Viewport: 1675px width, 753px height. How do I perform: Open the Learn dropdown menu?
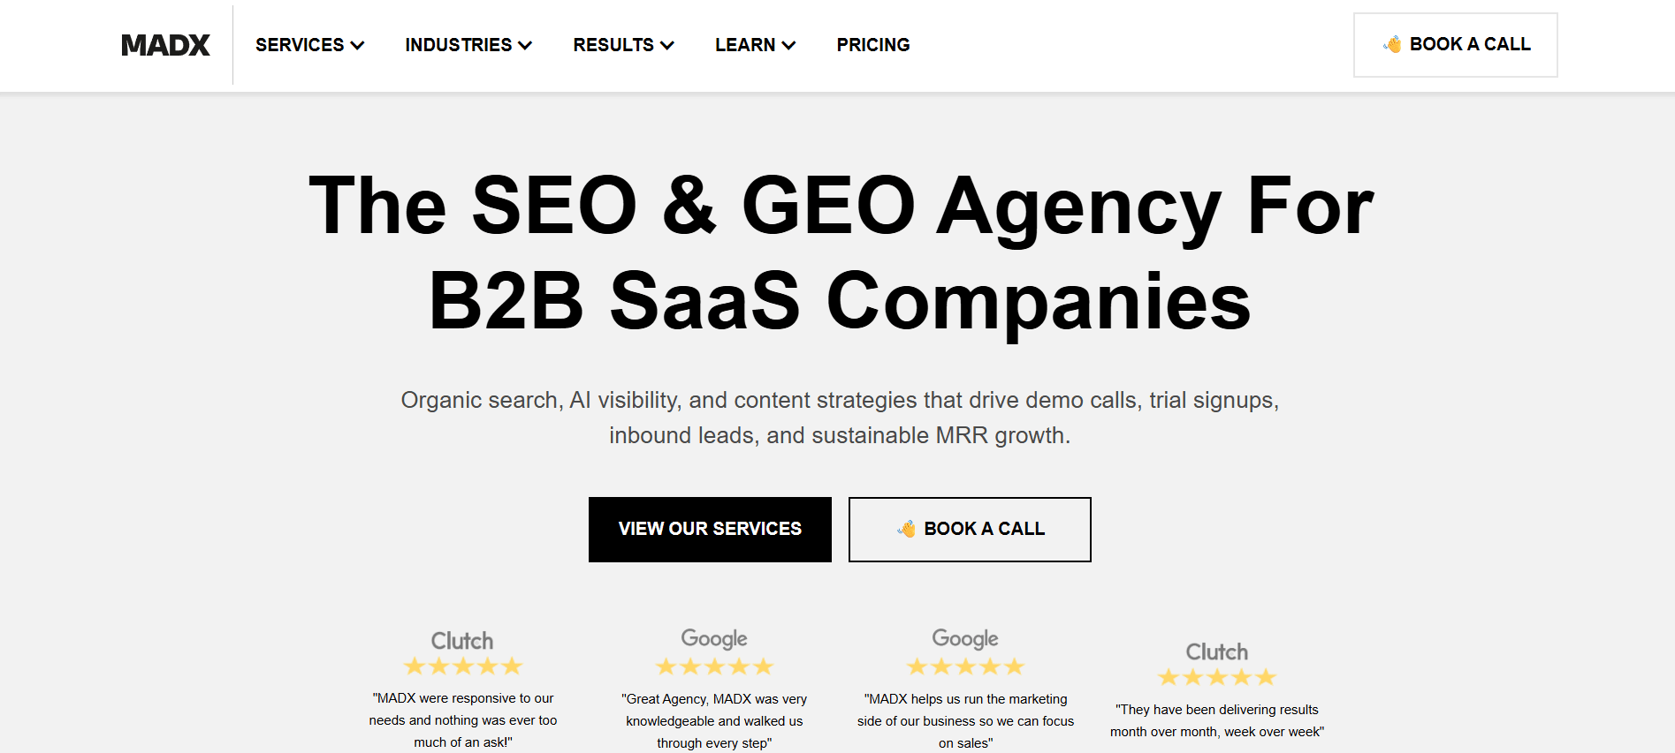[x=755, y=45]
